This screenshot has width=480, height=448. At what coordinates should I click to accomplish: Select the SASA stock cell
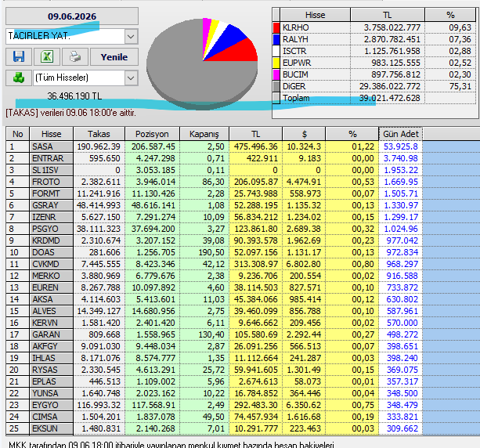(52, 146)
